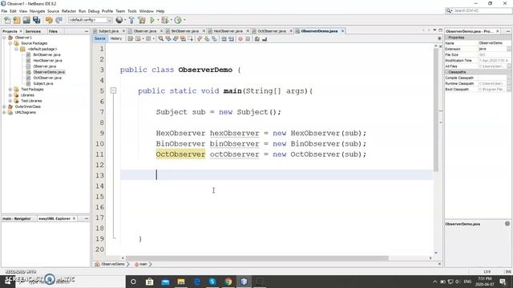Click the Shift Line Left editor icon
This screenshot has width=513, height=288.
tap(224, 39)
